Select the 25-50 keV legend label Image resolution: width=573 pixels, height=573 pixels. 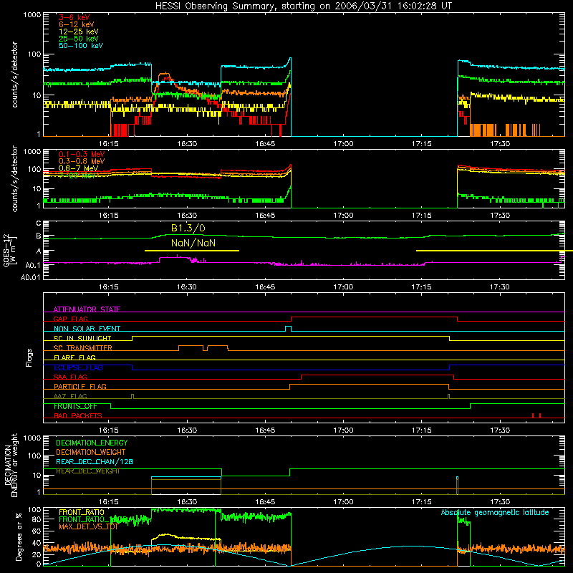click(x=79, y=39)
